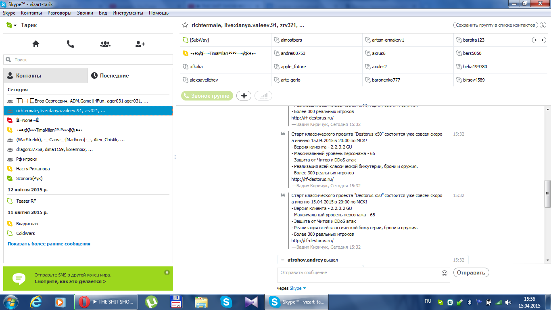Collapse the atrohov.andrey left notification
The width and height of the screenshot is (551, 310).
pyautogui.click(x=282, y=260)
